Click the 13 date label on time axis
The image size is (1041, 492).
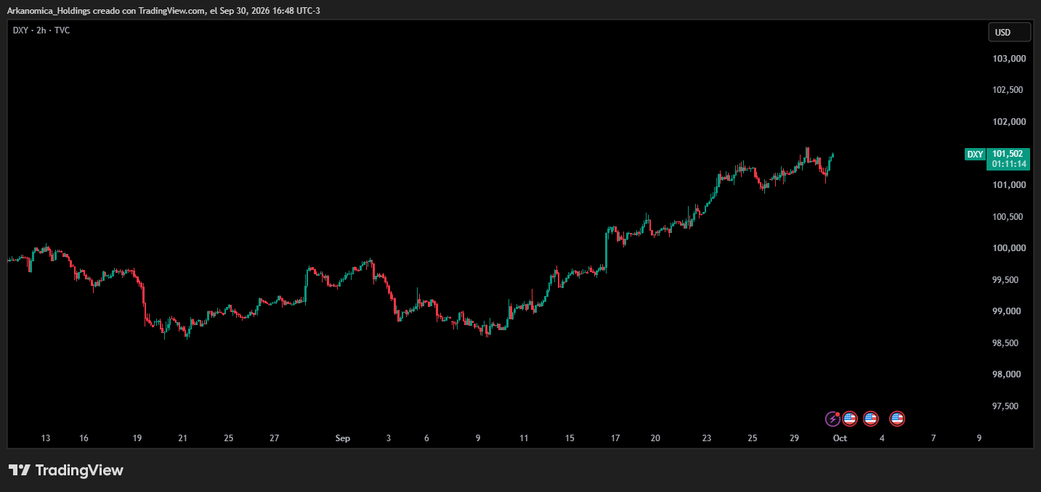tap(46, 438)
